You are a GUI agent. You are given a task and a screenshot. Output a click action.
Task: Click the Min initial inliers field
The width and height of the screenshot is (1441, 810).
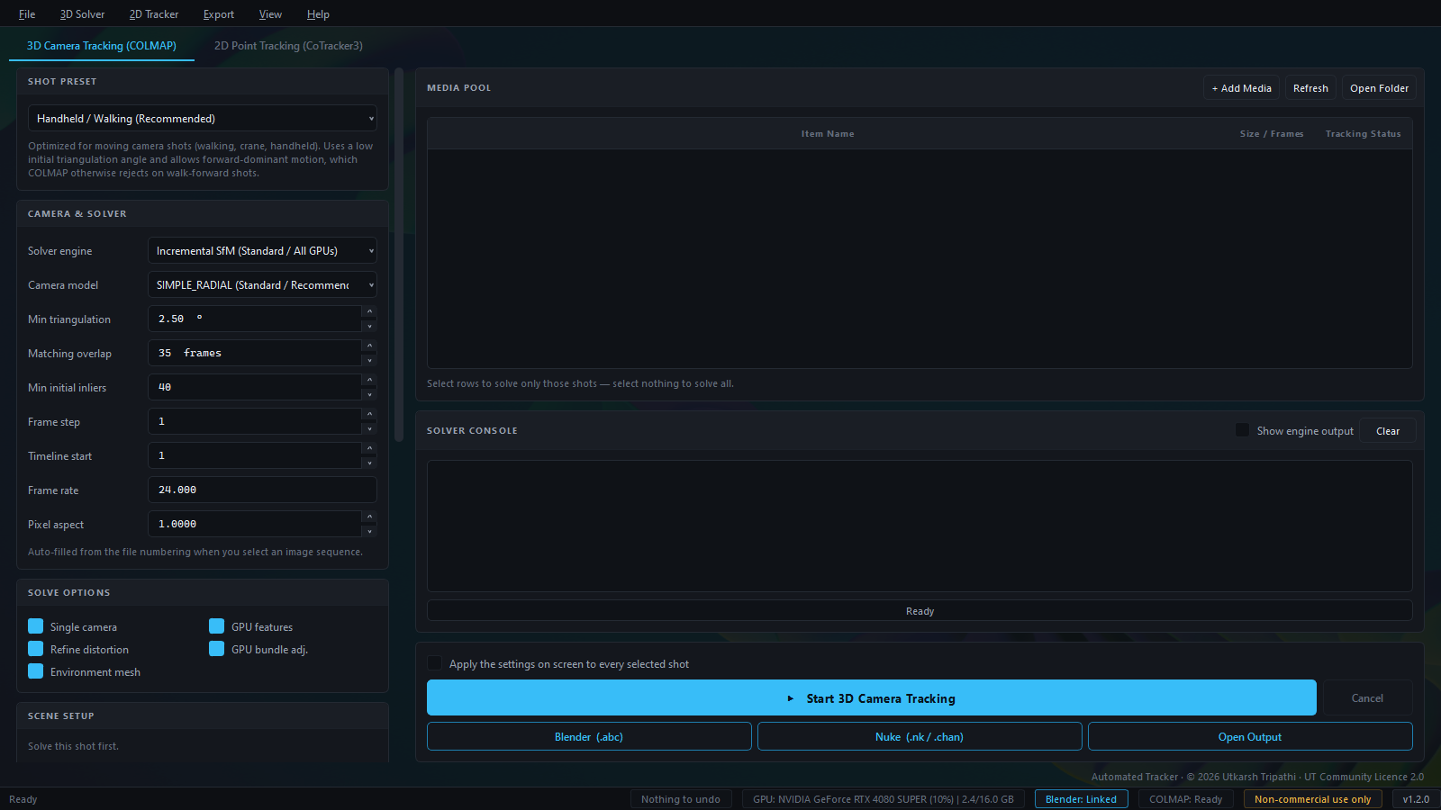255,387
